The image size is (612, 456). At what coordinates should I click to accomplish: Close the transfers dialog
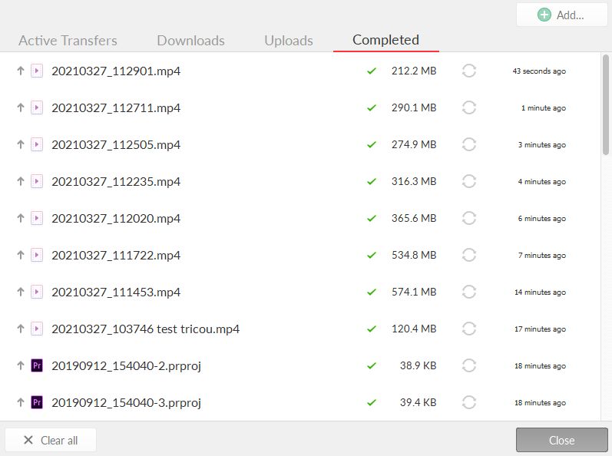click(x=561, y=440)
